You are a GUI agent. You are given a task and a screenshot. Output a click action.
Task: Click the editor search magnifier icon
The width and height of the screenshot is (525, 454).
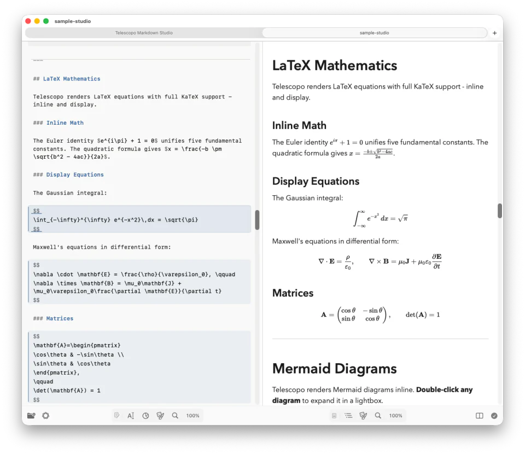click(175, 416)
